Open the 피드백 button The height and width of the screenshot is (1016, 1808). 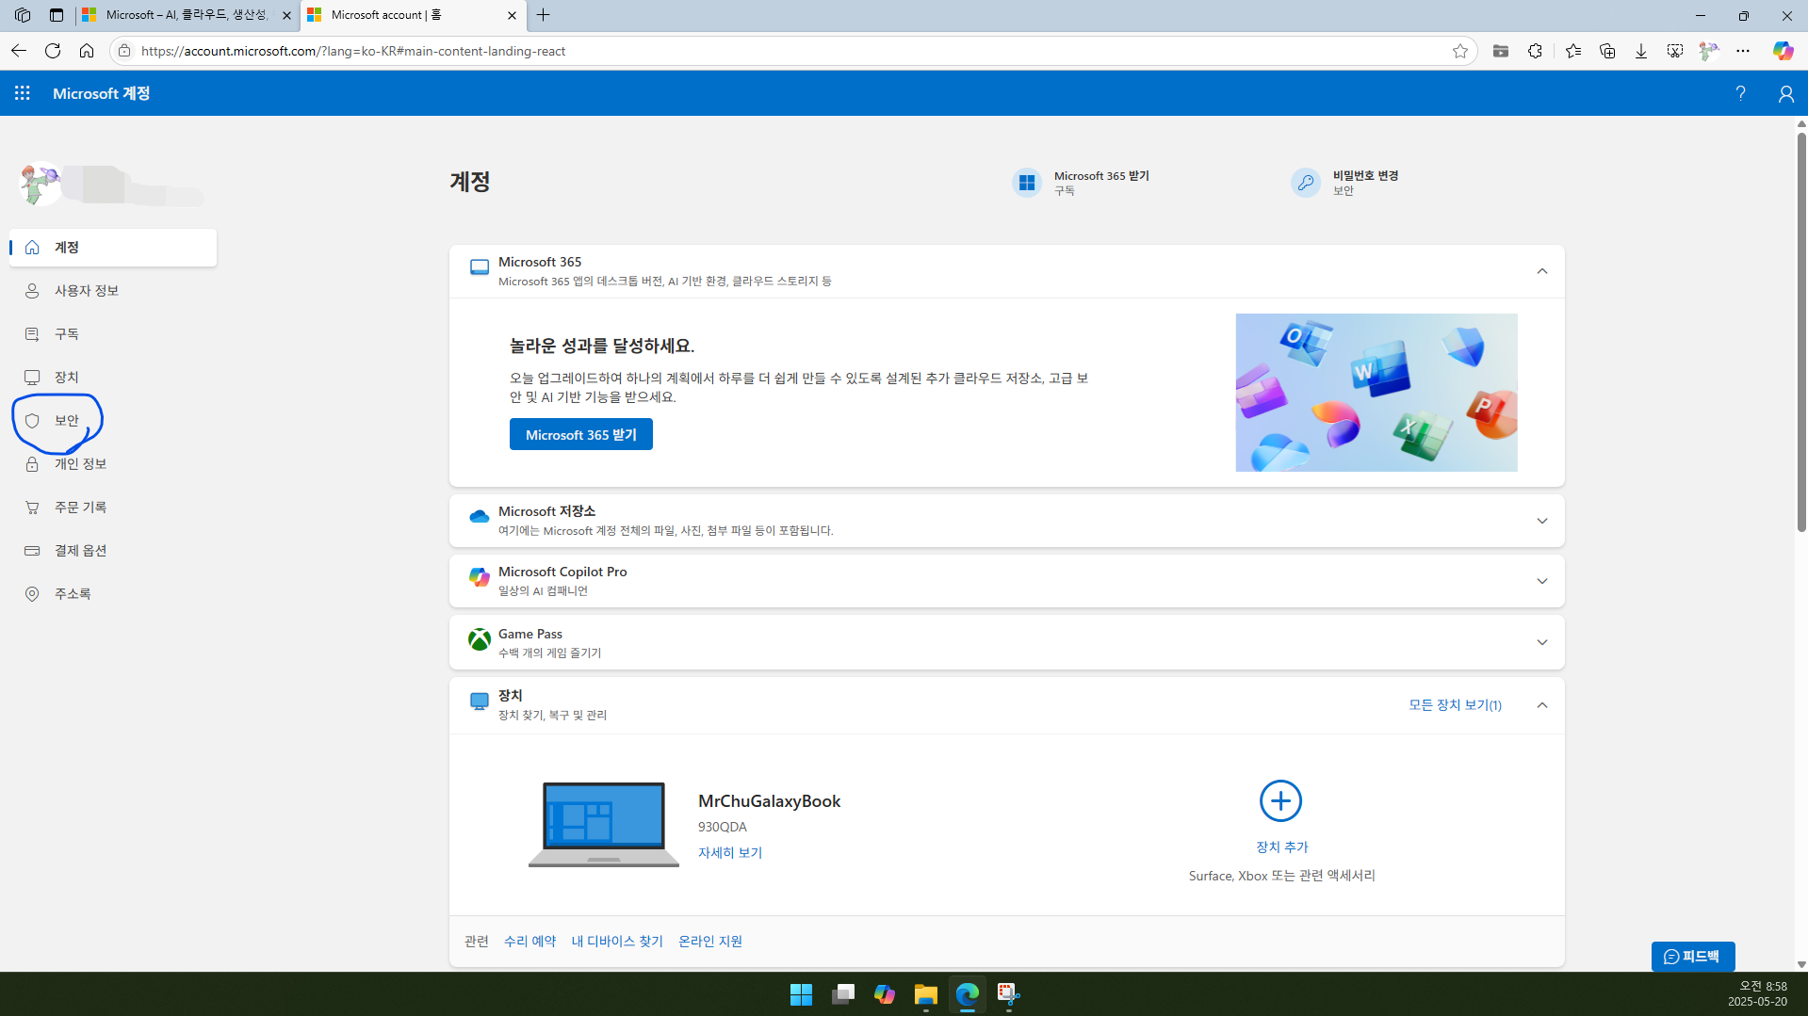[x=1692, y=956]
